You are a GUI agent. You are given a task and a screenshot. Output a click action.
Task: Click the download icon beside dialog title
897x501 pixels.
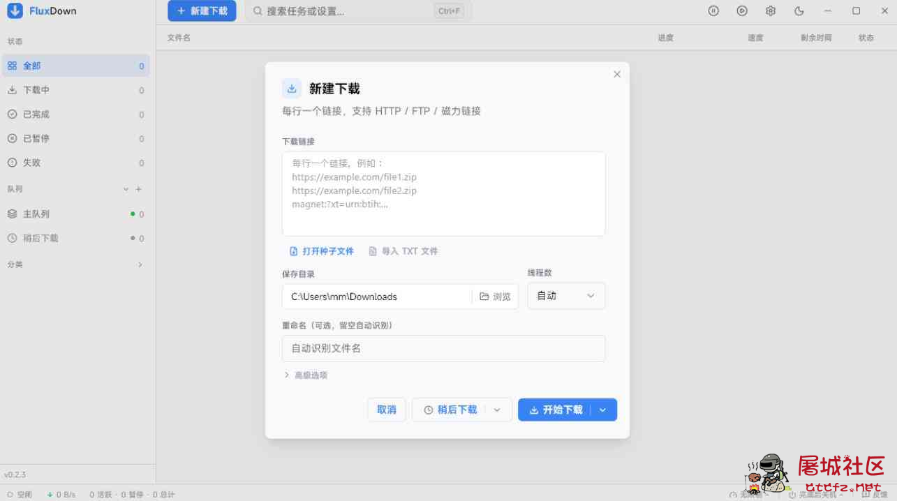(x=292, y=89)
